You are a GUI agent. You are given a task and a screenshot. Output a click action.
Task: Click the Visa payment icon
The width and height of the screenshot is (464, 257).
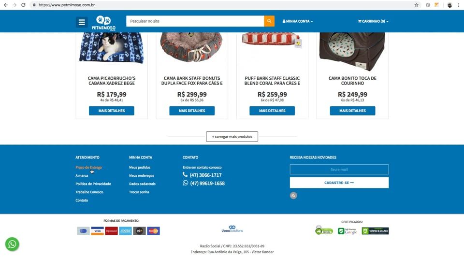point(97,231)
